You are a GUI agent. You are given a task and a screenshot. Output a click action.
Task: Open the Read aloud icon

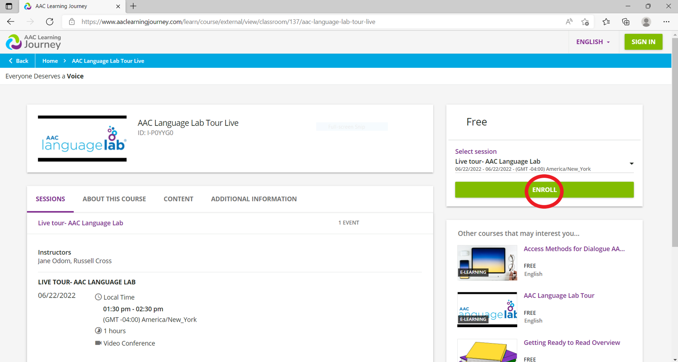click(x=569, y=21)
